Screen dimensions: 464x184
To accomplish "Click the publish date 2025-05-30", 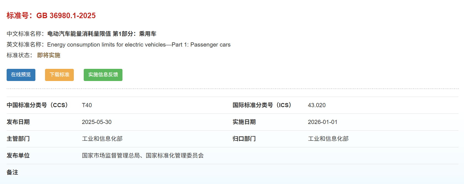I will coord(97,122).
